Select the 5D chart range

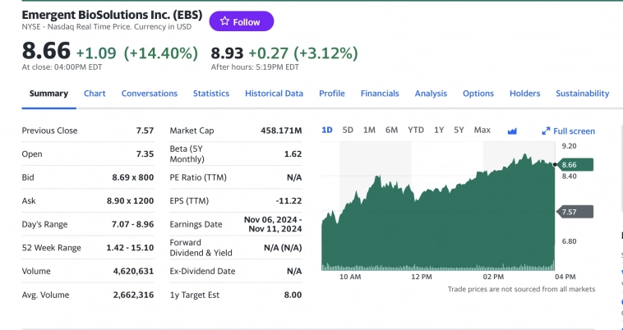348,130
